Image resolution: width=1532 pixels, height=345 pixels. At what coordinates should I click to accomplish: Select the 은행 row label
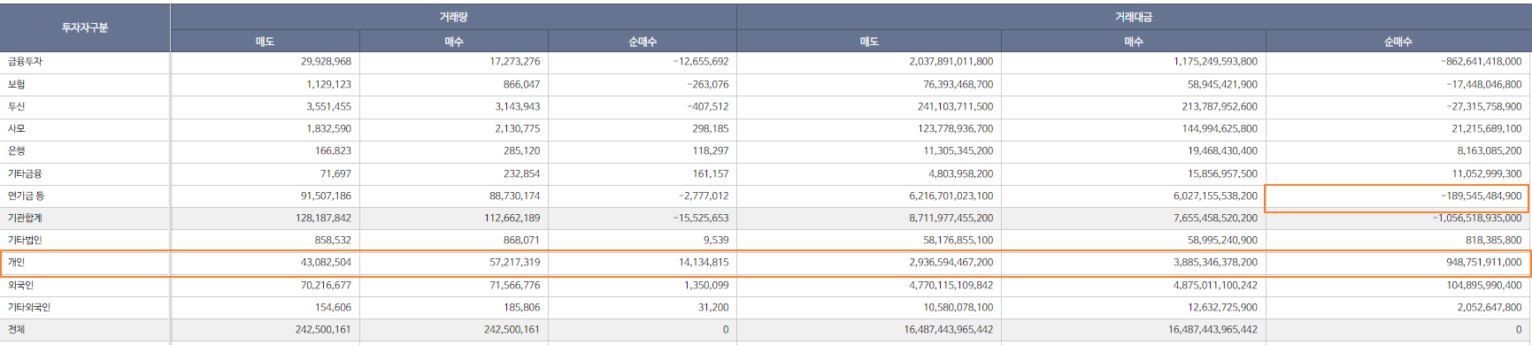(x=17, y=151)
